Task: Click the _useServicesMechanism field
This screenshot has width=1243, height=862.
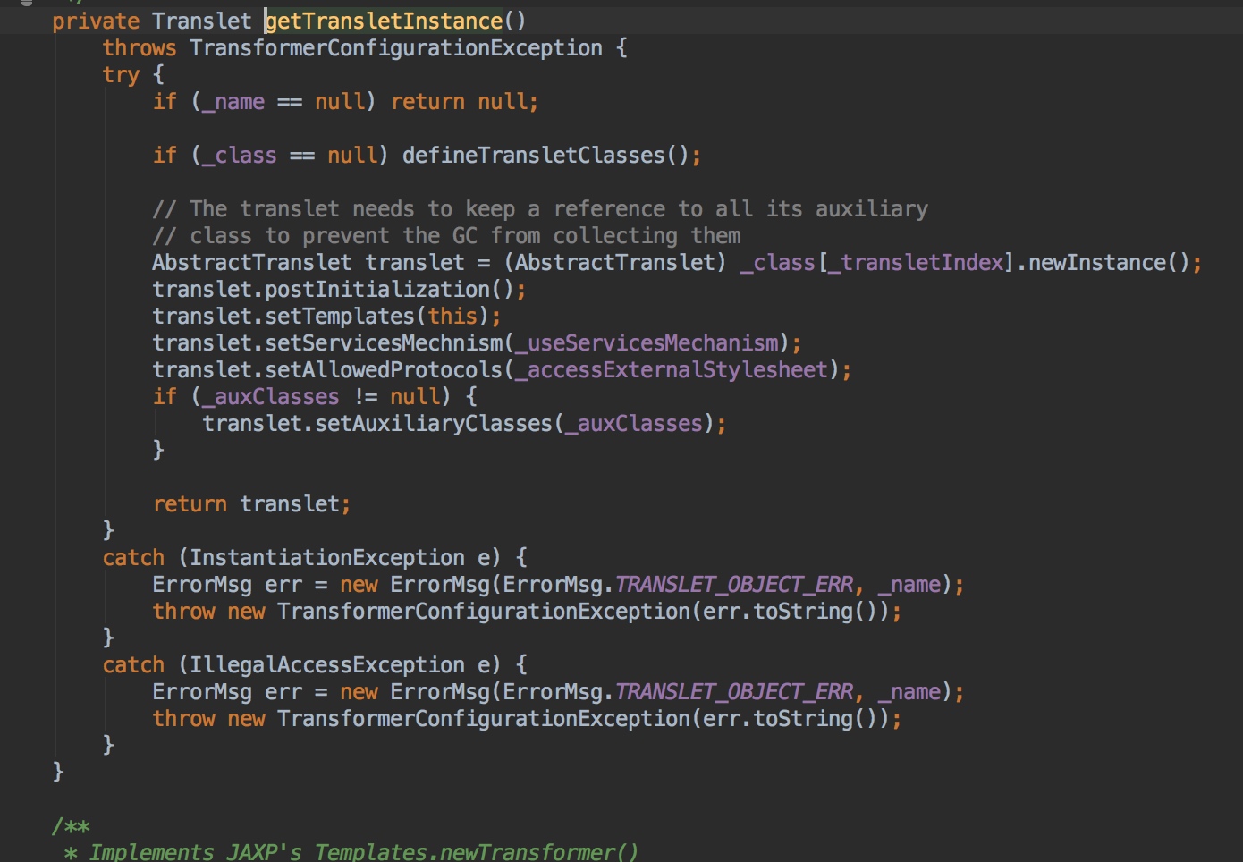Action: (x=652, y=342)
